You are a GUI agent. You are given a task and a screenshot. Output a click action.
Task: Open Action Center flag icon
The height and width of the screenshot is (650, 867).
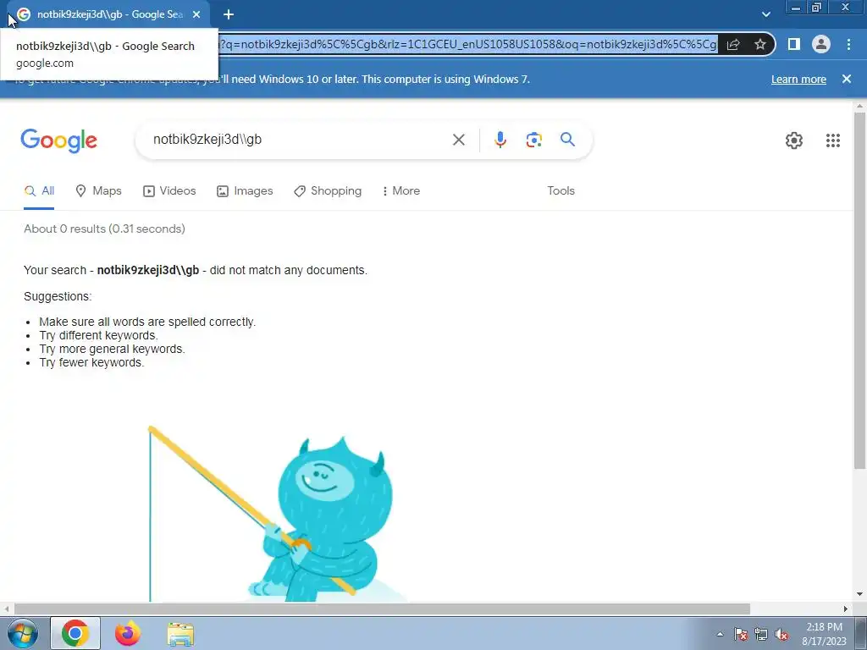click(x=741, y=634)
